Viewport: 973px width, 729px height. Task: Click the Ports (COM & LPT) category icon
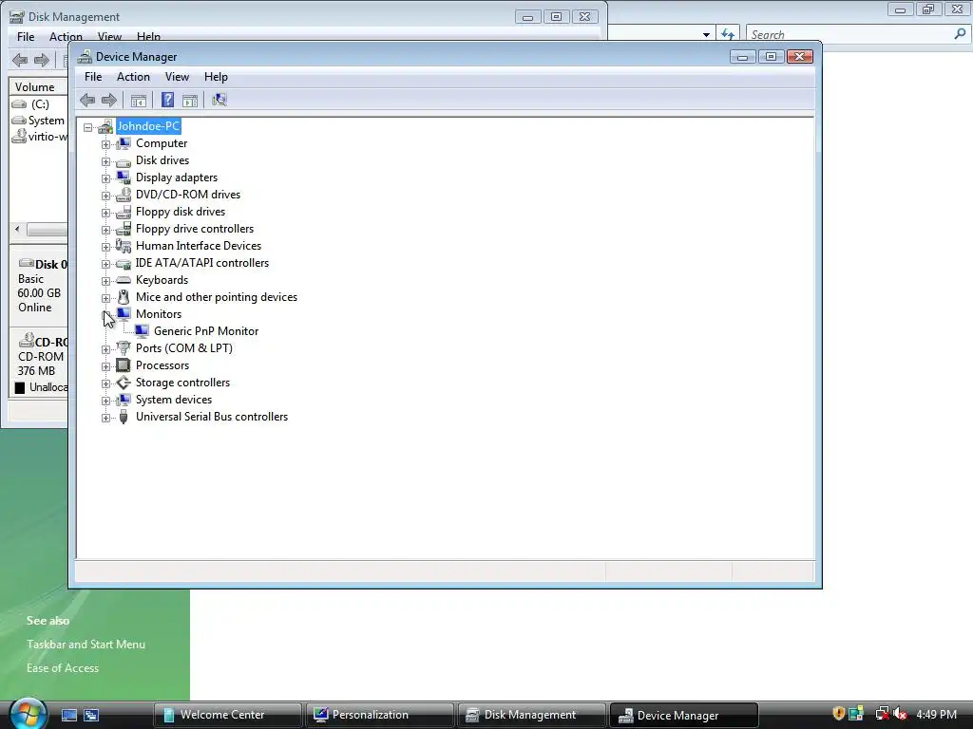tap(124, 348)
